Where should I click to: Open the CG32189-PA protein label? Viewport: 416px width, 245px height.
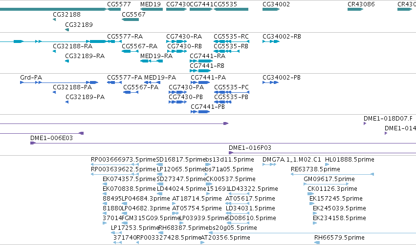(85, 97)
